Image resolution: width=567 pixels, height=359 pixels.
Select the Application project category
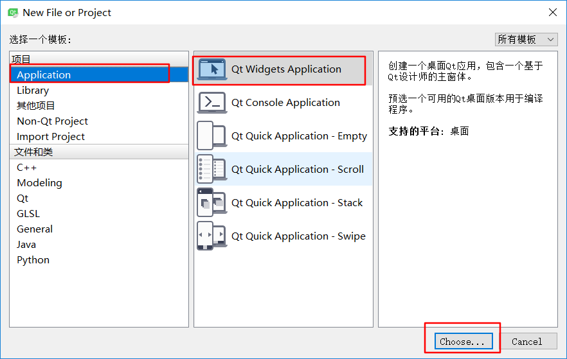click(99, 74)
